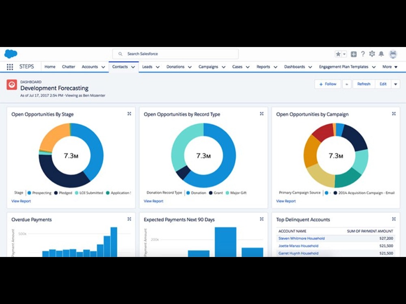Image resolution: width=406 pixels, height=304 pixels.
Task: Open View Report under Campaign chart
Action: tap(285, 201)
